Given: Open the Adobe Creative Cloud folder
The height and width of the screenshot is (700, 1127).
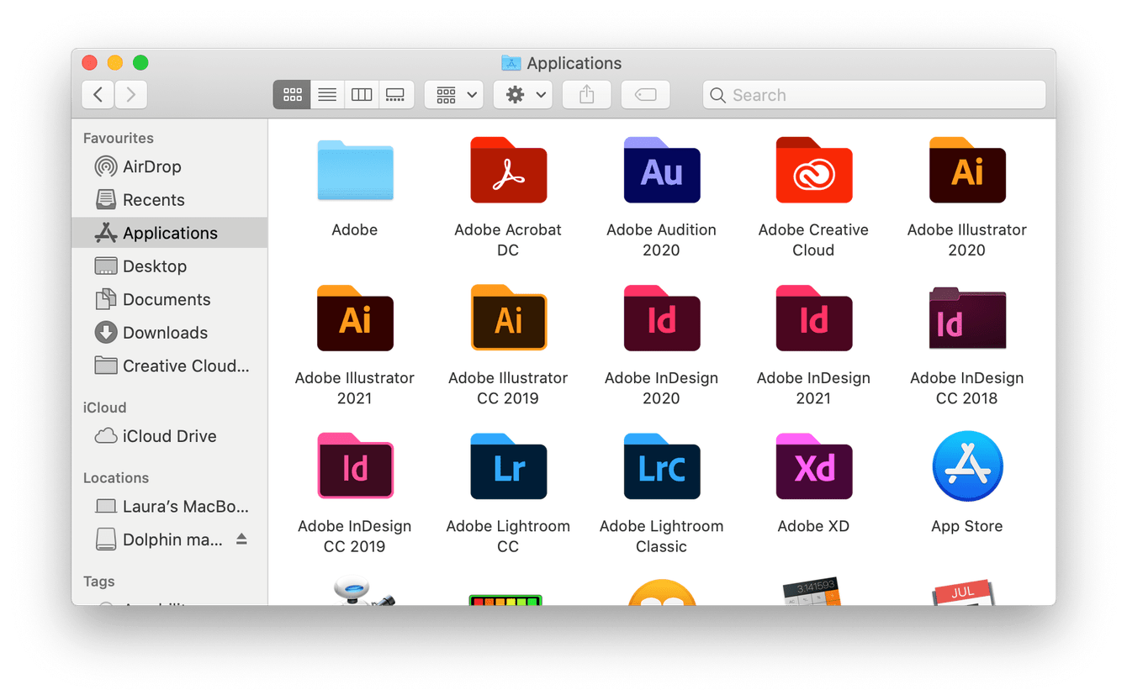Looking at the screenshot, I should [x=813, y=171].
